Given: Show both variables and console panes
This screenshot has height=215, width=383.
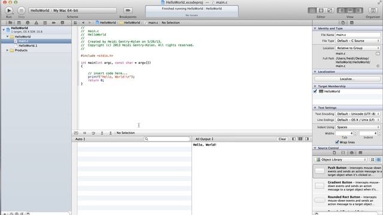Looking at the screenshot, I should click(x=300, y=139).
